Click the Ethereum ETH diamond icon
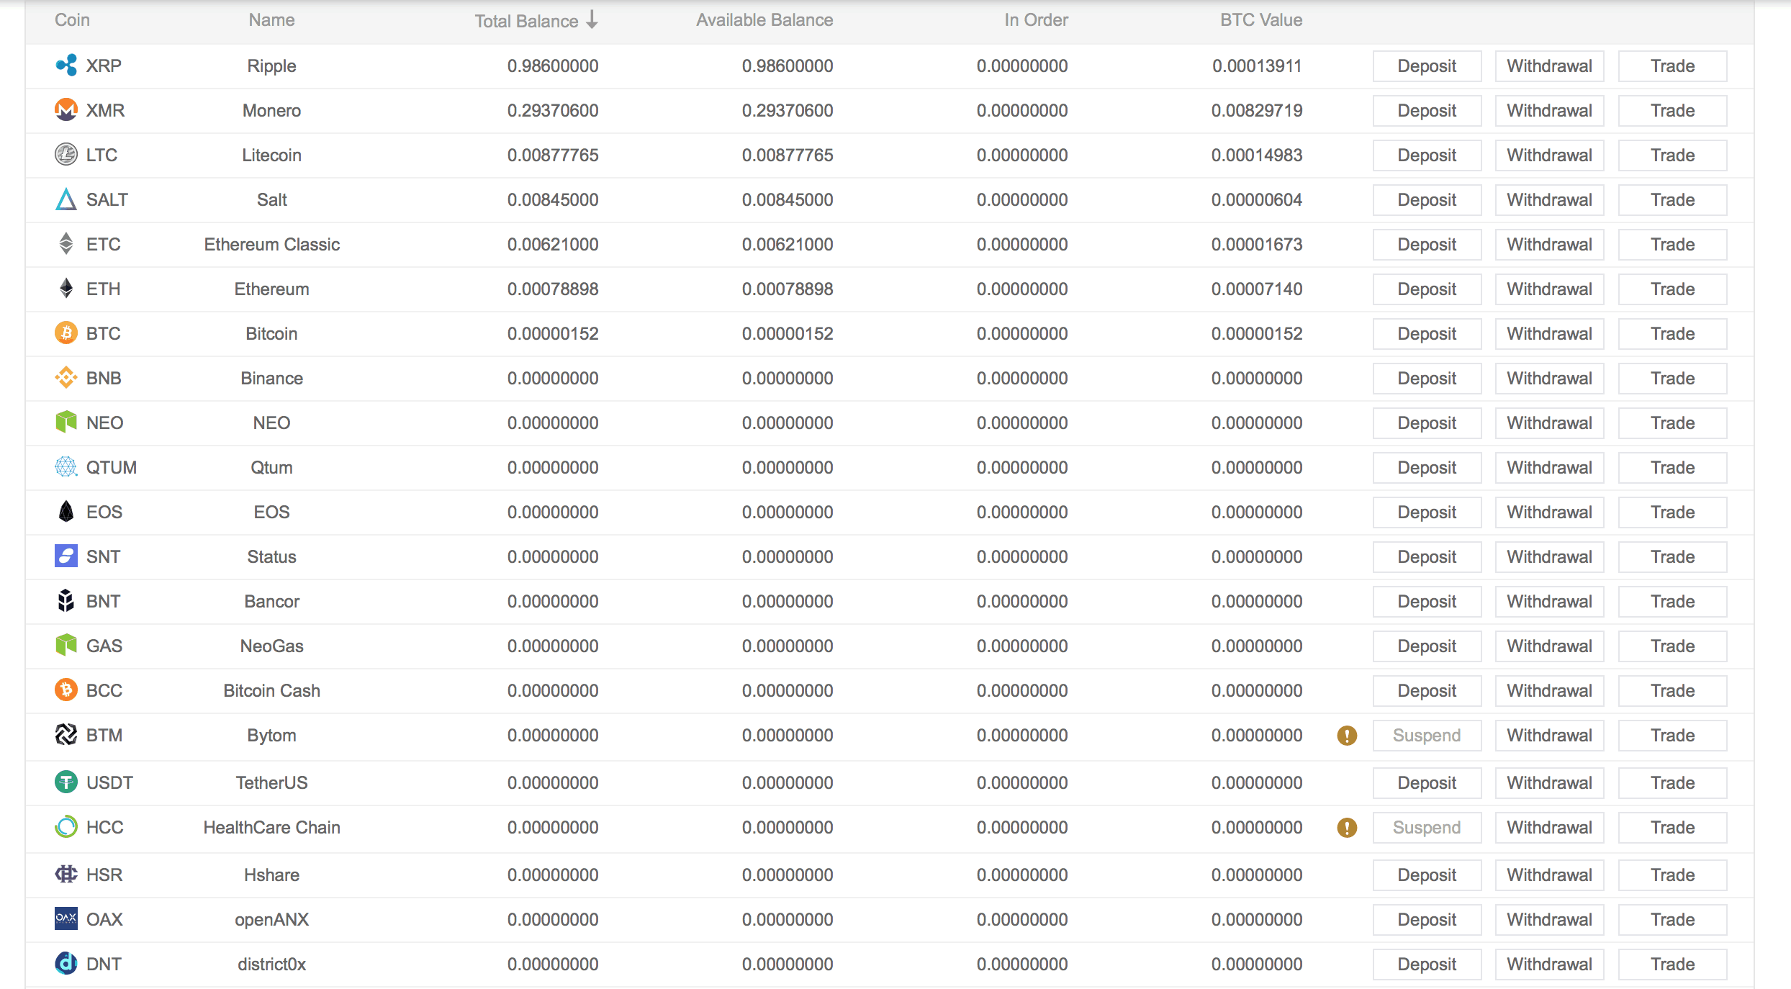The height and width of the screenshot is (989, 1791). (x=66, y=289)
